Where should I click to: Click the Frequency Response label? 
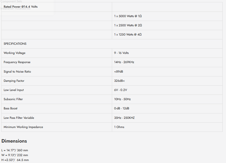point(17,62)
